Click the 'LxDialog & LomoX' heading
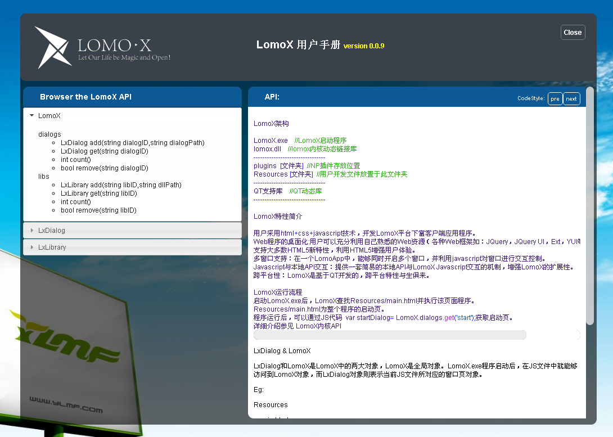The height and width of the screenshot is (437, 613). [282, 351]
